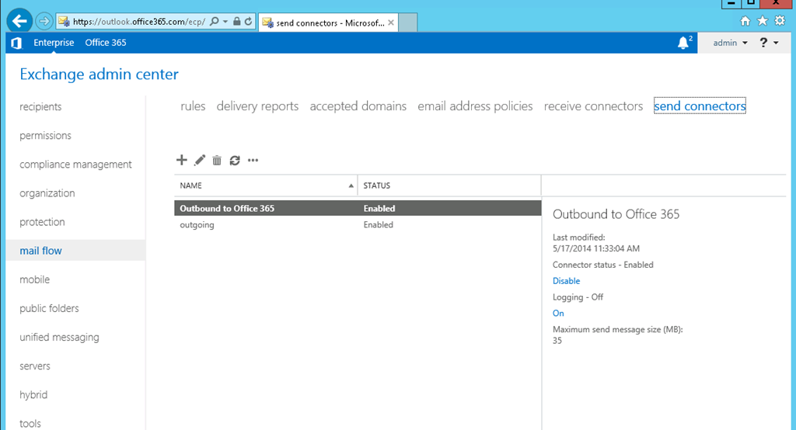This screenshot has width=796, height=430.
Task: Open browser favorites star
Action: (x=763, y=21)
